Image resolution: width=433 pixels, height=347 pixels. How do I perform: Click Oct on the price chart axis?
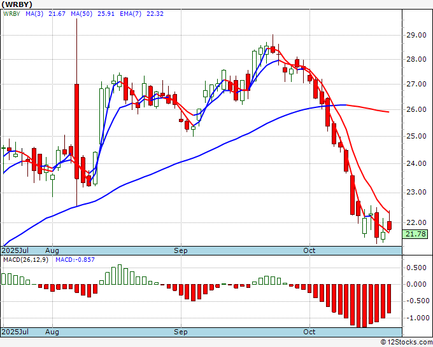pyautogui.click(x=309, y=250)
